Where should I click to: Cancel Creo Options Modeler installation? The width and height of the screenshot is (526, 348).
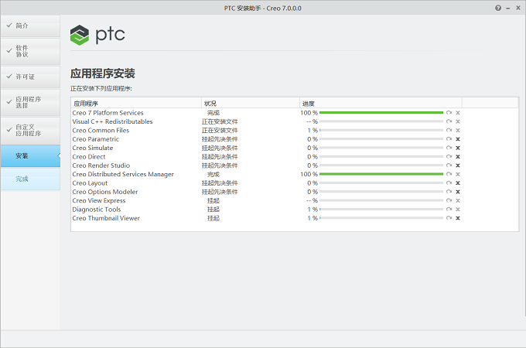pos(458,192)
